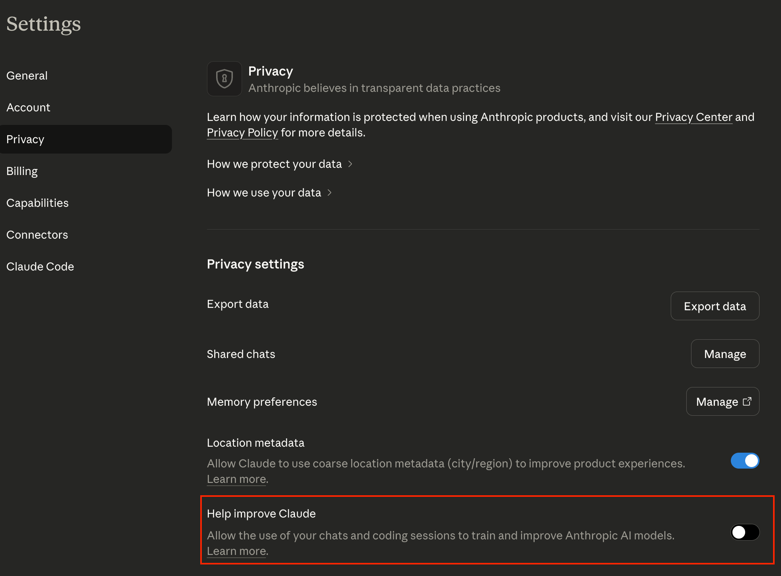Select Connectors in the sidebar
The image size is (781, 576).
(x=37, y=235)
